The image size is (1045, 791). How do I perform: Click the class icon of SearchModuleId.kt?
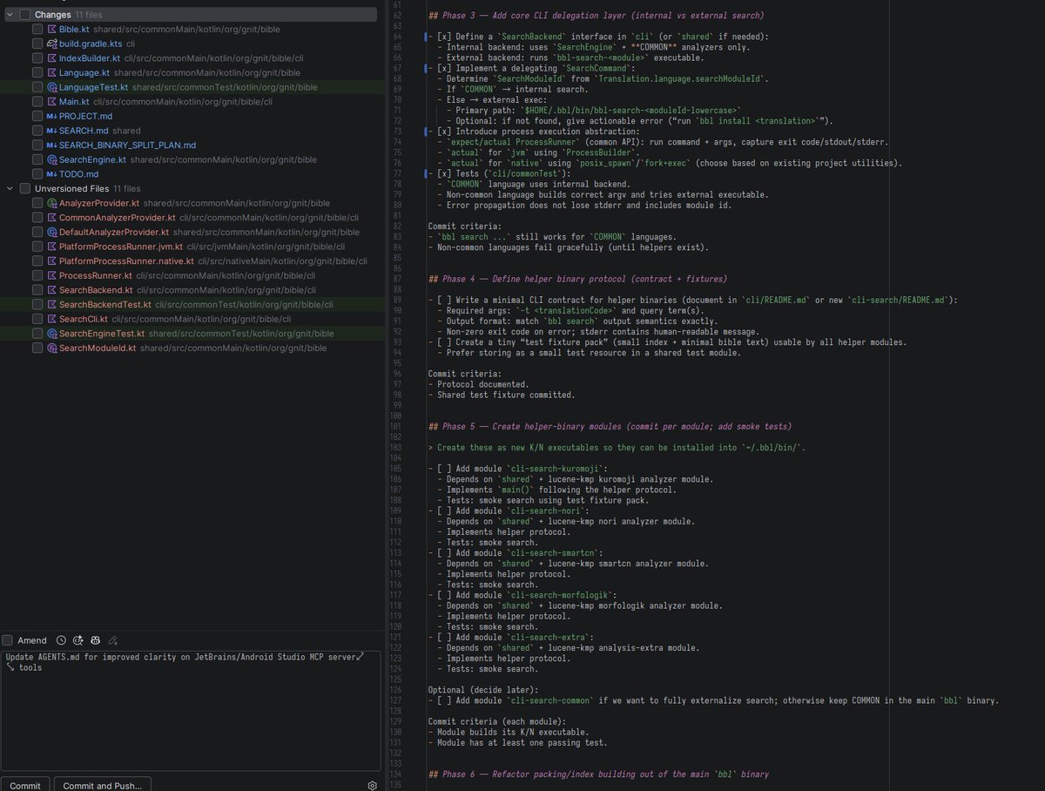pyautogui.click(x=52, y=348)
